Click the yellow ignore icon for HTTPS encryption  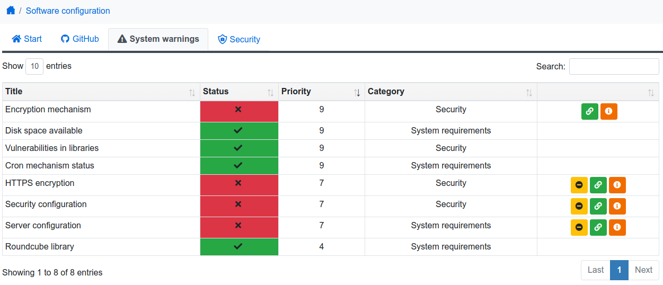tap(579, 185)
